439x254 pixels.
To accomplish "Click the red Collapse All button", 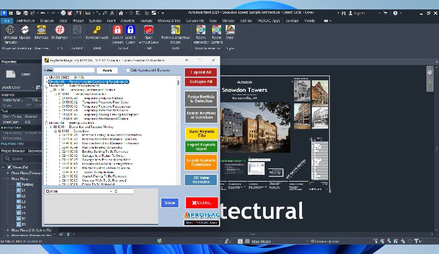I will [x=201, y=82].
